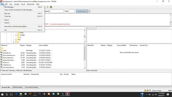
Task: Select the img folder in tree
Action: (19, 40)
